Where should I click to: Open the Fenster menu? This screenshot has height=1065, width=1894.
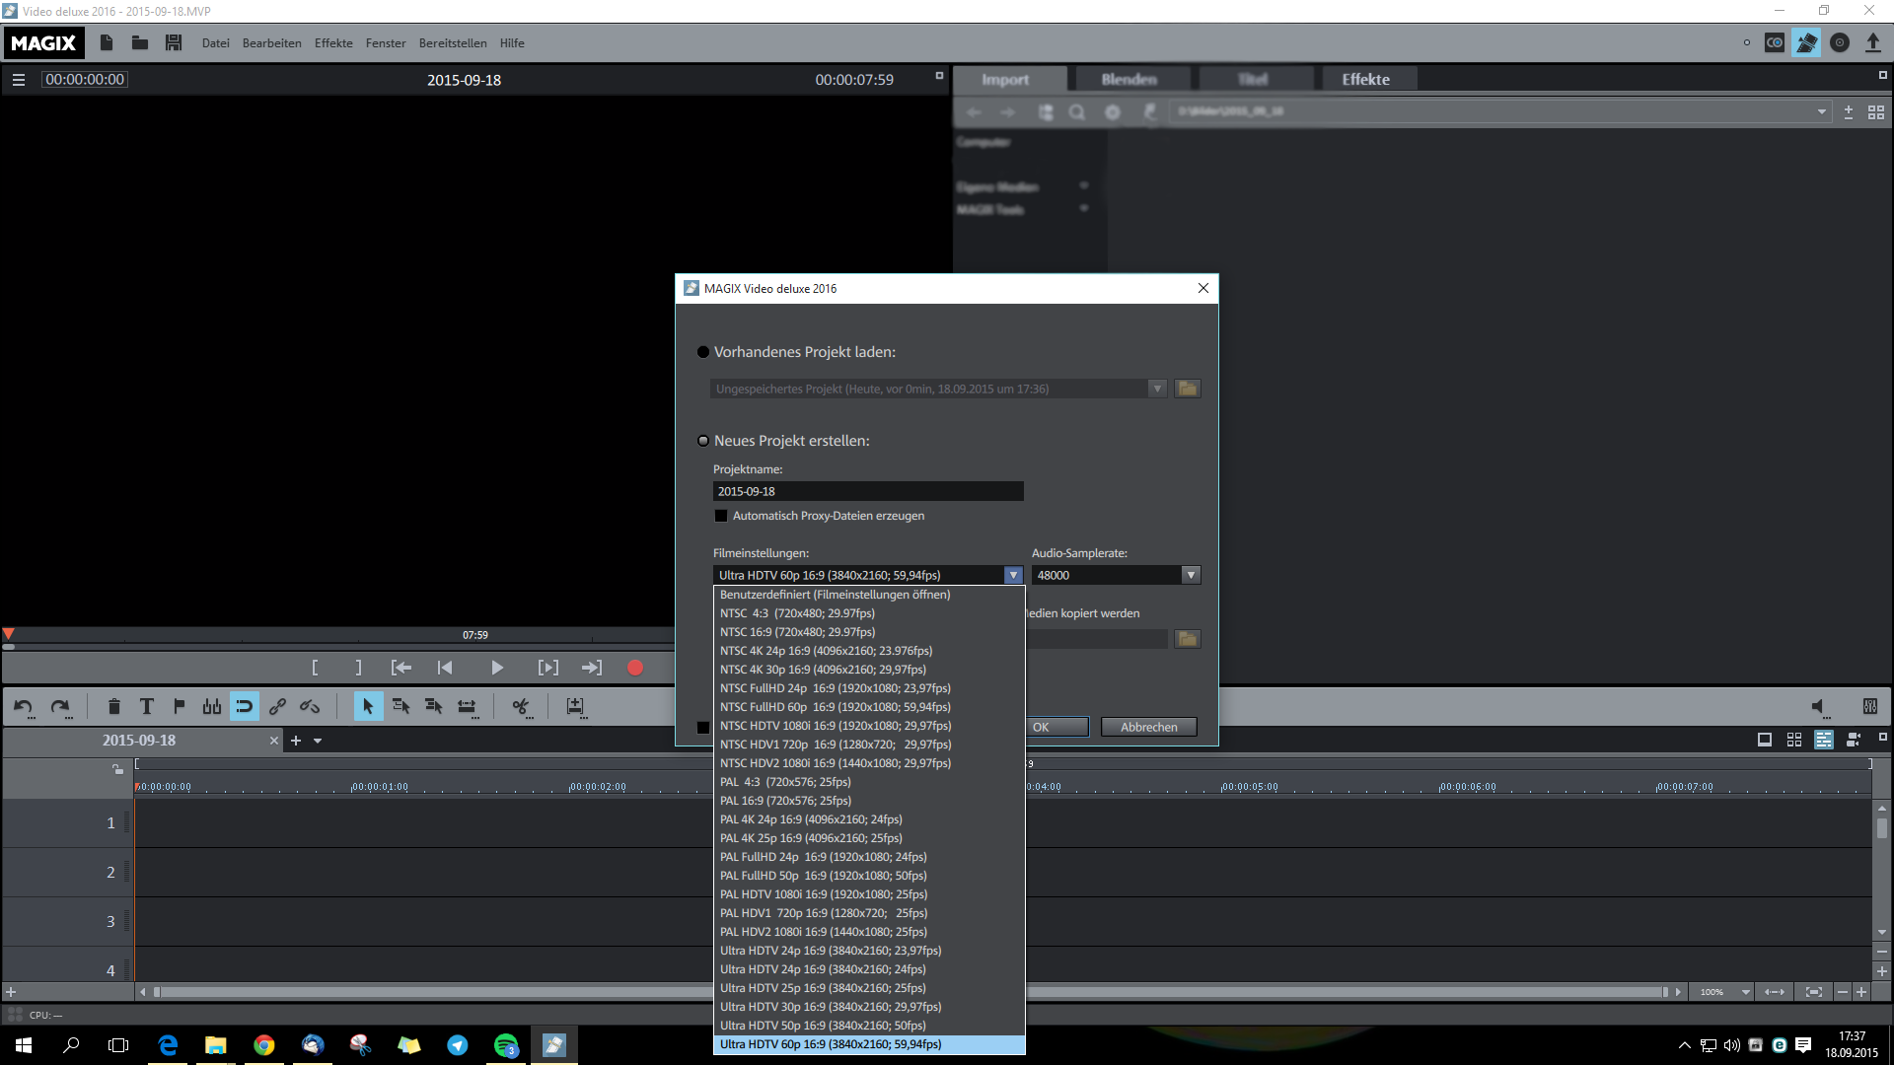(386, 43)
